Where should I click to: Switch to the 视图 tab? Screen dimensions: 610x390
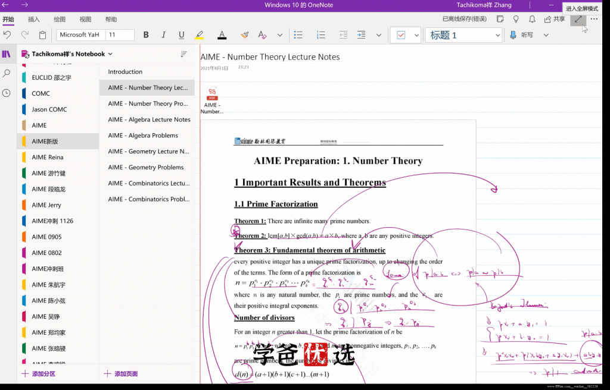(85, 20)
